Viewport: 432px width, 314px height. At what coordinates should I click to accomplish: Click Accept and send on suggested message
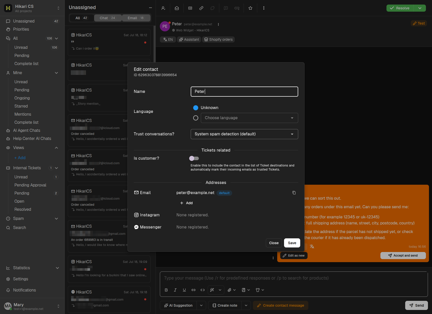coord(403,256)
